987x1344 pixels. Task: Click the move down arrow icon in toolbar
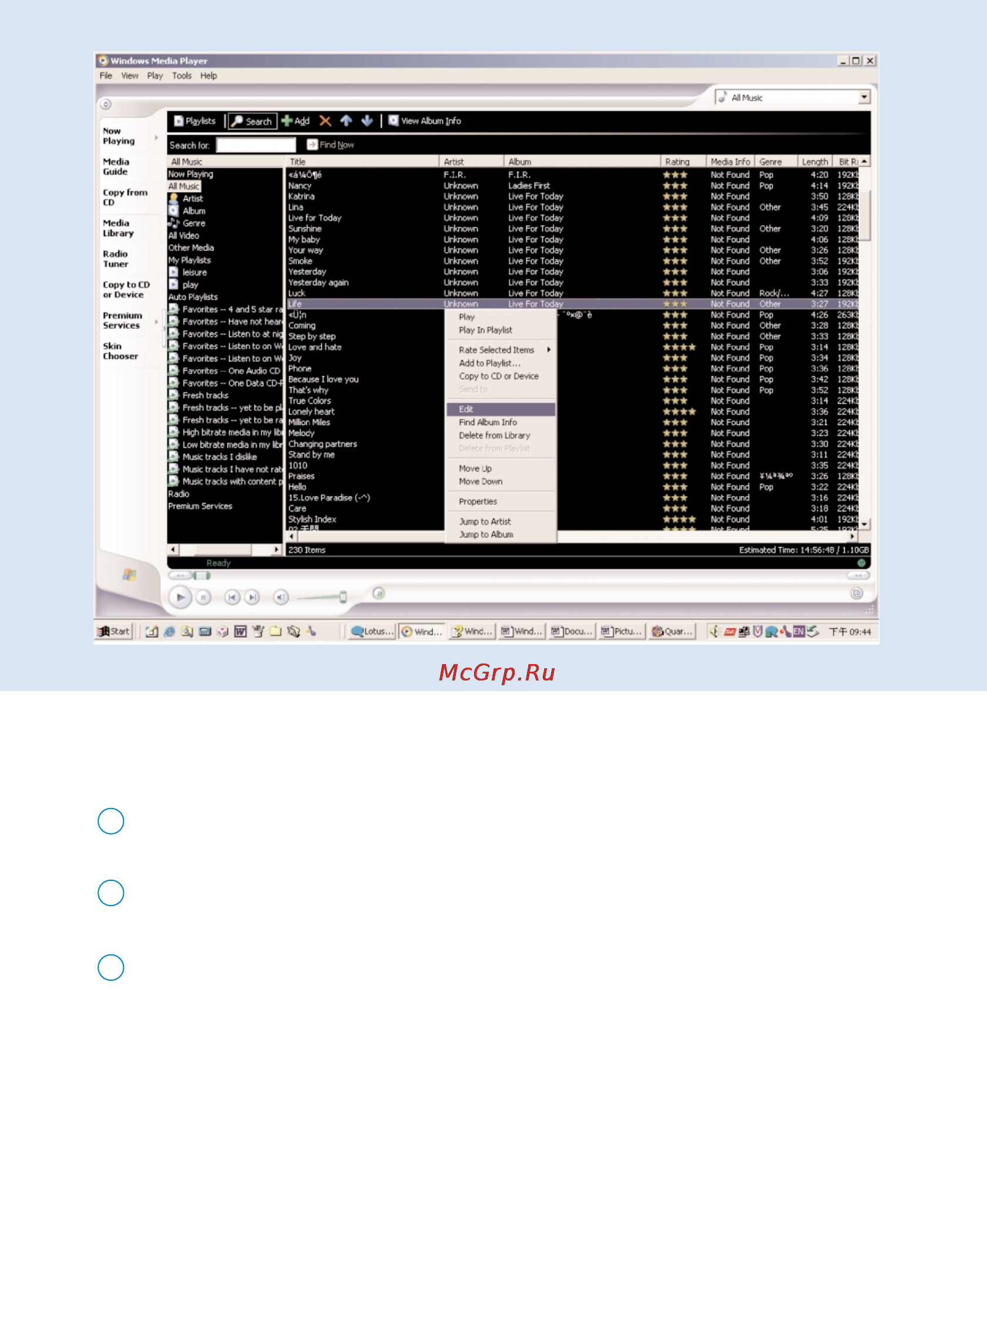click(367, 120)
